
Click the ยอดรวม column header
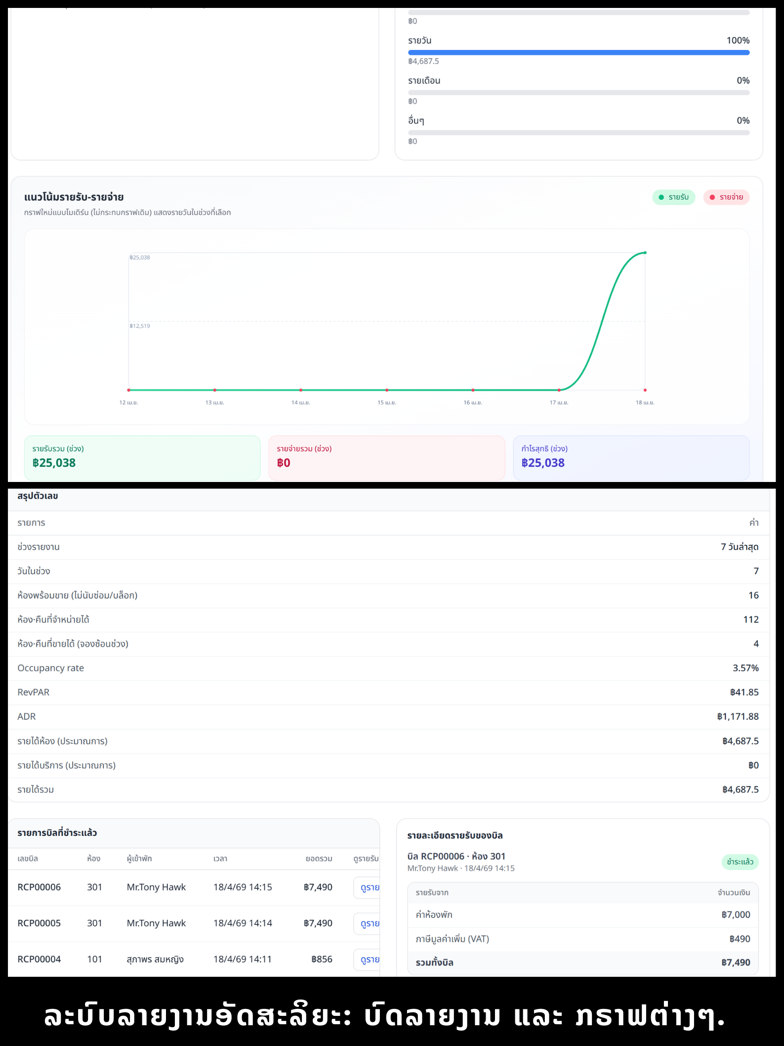pos(319,859)
